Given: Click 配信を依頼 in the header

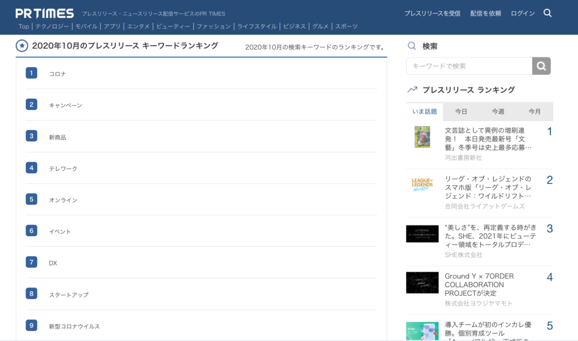Looking at the screenshot, I should point(485,14).
